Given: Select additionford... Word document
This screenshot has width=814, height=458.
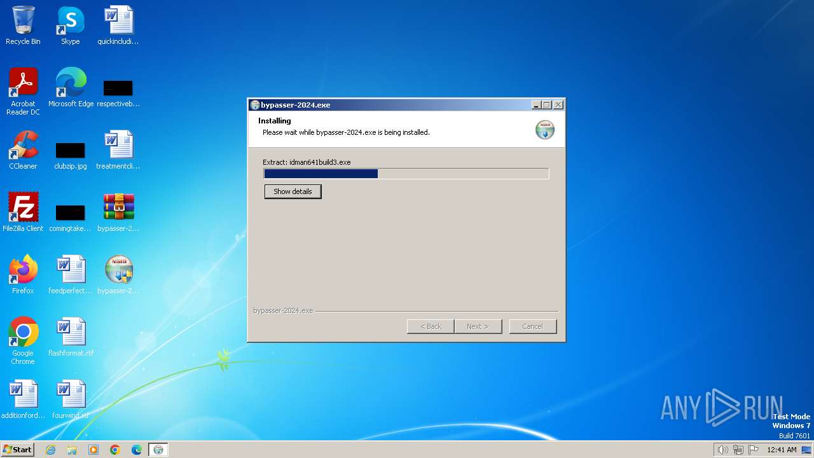Looking at the screenshot, I should (x=23, y=399).
